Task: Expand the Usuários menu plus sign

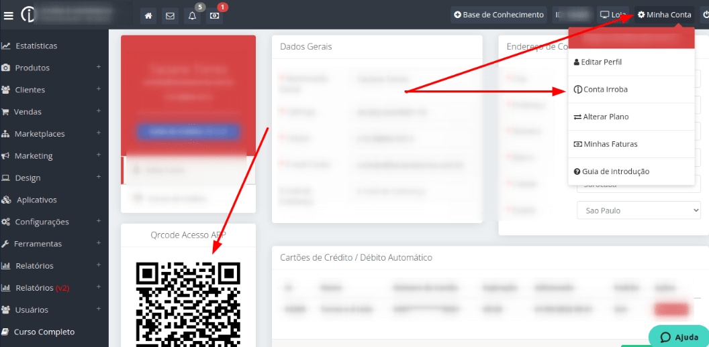Action: pos(99,309)
